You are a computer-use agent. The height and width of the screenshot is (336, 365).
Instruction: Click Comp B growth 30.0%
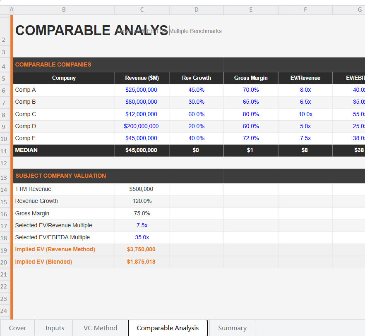tap(197, 102)
